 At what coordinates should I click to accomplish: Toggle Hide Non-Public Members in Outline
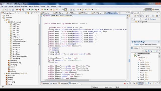[x=154, y=51]
